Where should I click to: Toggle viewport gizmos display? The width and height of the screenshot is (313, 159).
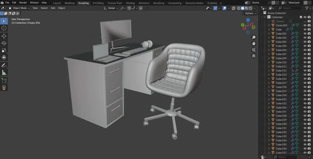[215, 8]
